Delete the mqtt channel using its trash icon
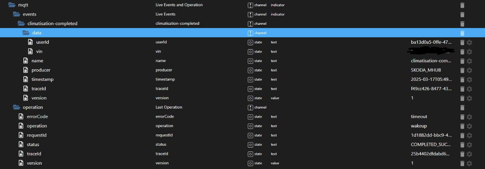485x169 pixels. (462, 5)
